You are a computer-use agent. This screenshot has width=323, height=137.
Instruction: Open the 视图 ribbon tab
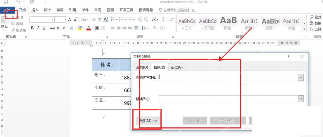[110, 10]
